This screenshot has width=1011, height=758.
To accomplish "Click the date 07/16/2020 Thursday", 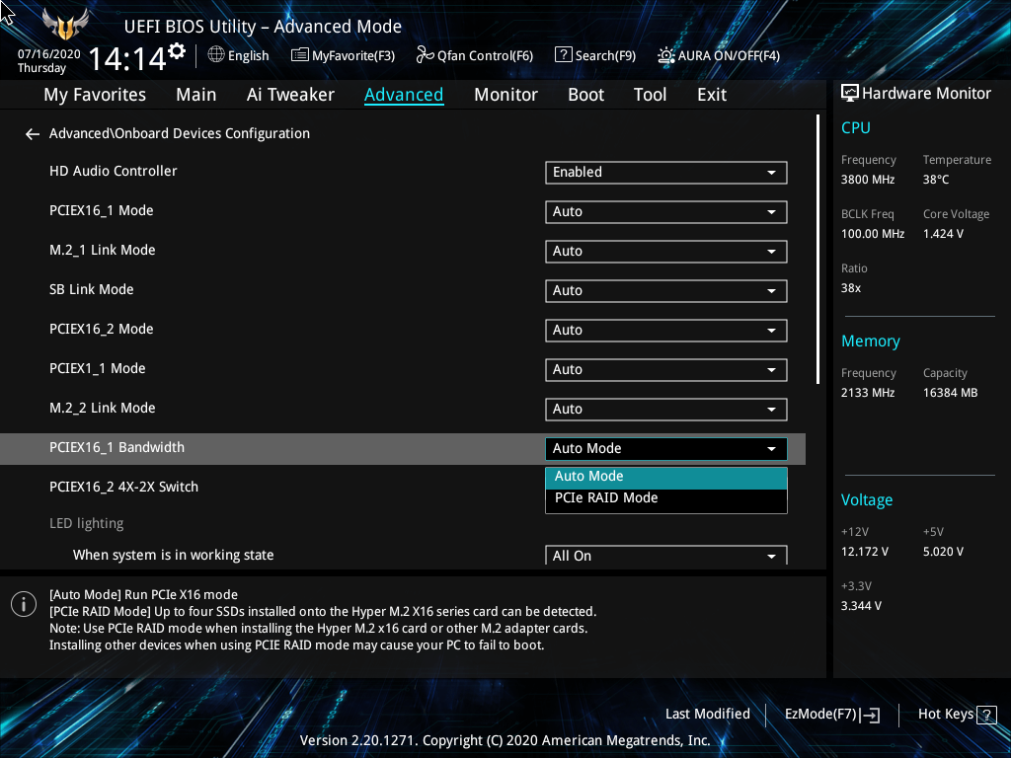I will (48, 61).
